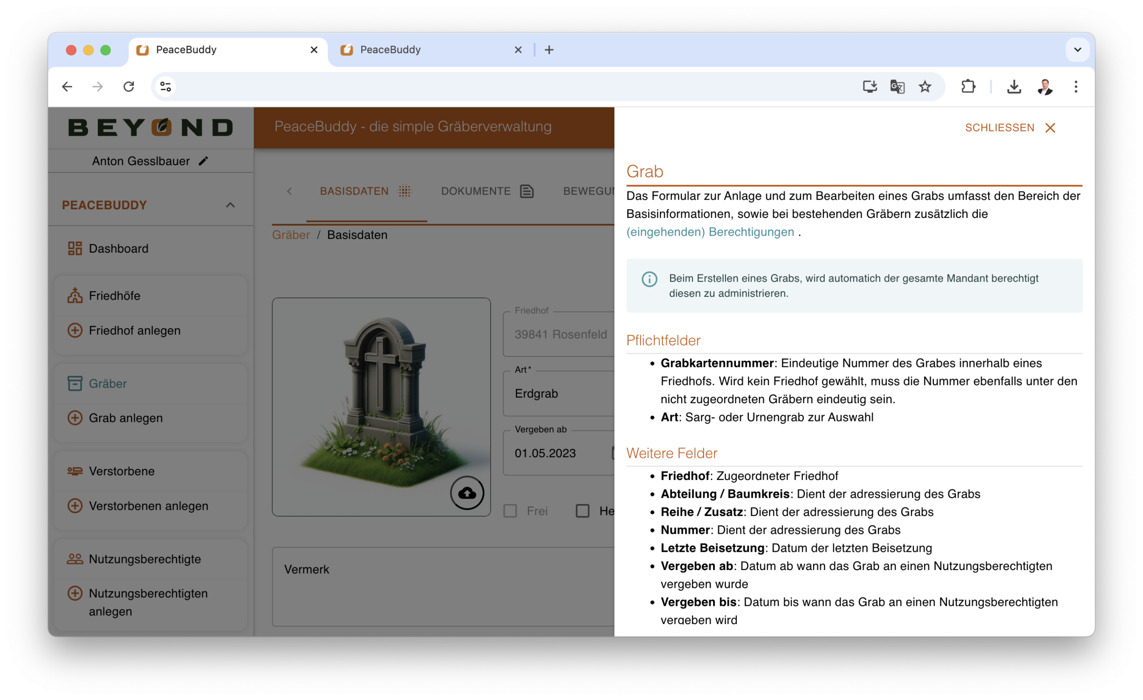Open the Verstorbene sidebar entry
Viewport: 1143px width, 700px height.
tap(121, 471)
